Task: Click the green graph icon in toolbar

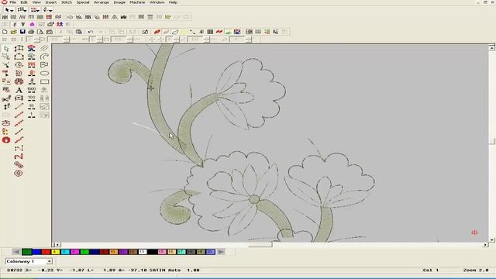Action: (x=228, y=32)
